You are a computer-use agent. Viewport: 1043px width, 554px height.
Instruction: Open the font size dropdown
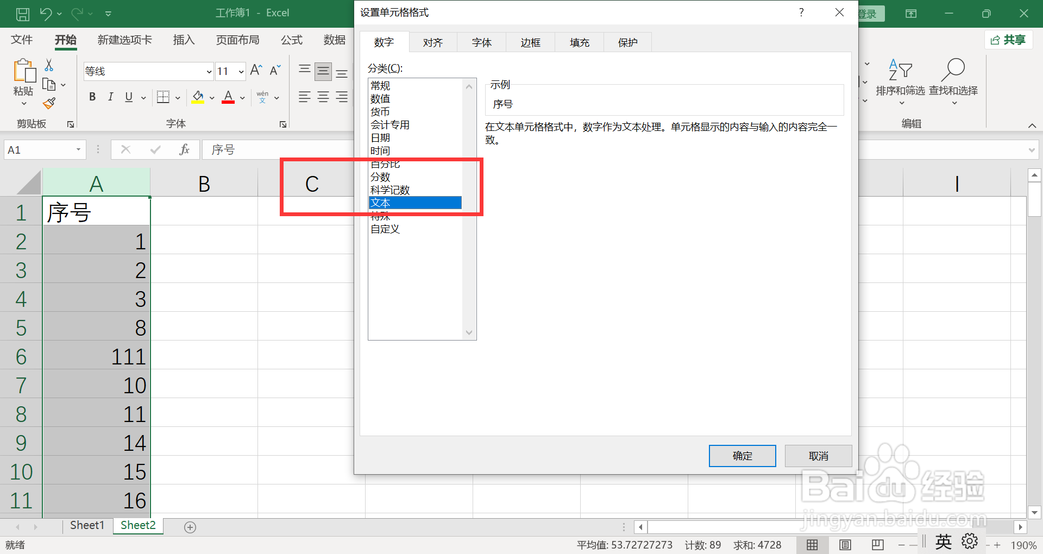click(x=240, y=71)
